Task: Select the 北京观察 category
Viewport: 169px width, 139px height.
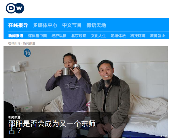Action: click(79, 36)
